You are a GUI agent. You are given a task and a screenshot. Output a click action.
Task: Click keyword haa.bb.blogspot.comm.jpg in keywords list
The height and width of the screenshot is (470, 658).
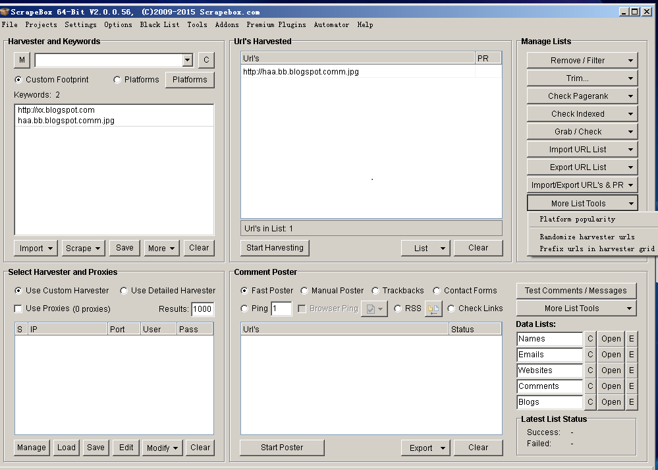(x=66, y=121)
